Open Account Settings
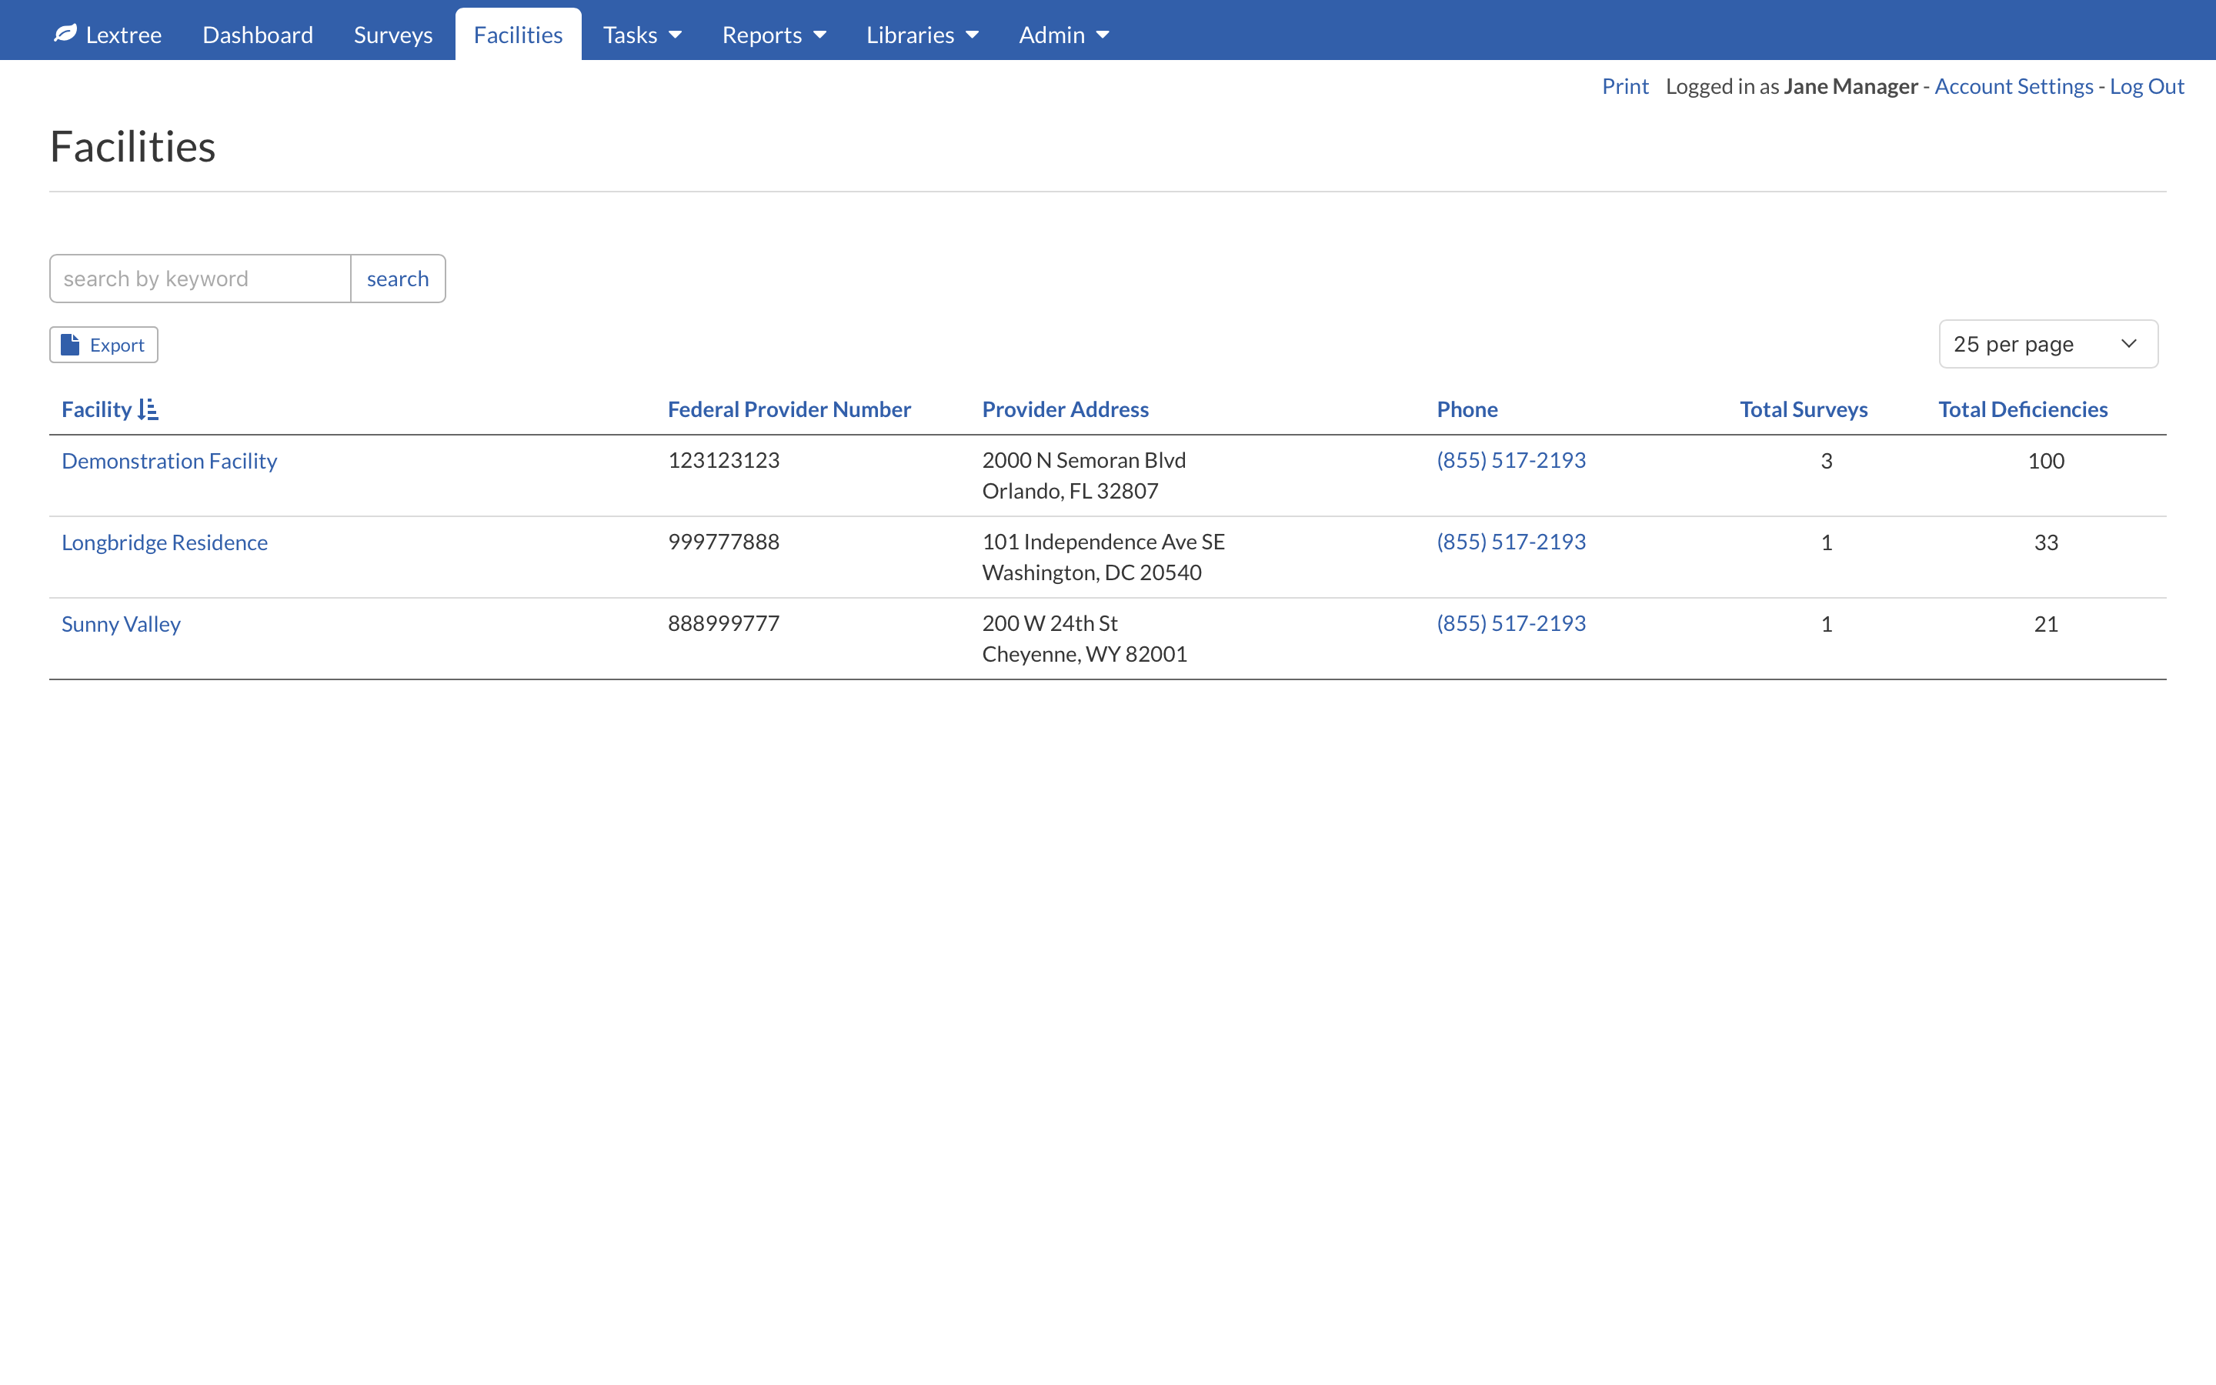This screenshot has width=2216, height=1385. [2014, 86]
